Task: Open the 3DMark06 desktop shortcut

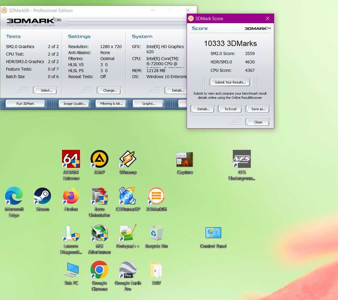Action: point(156,199)
